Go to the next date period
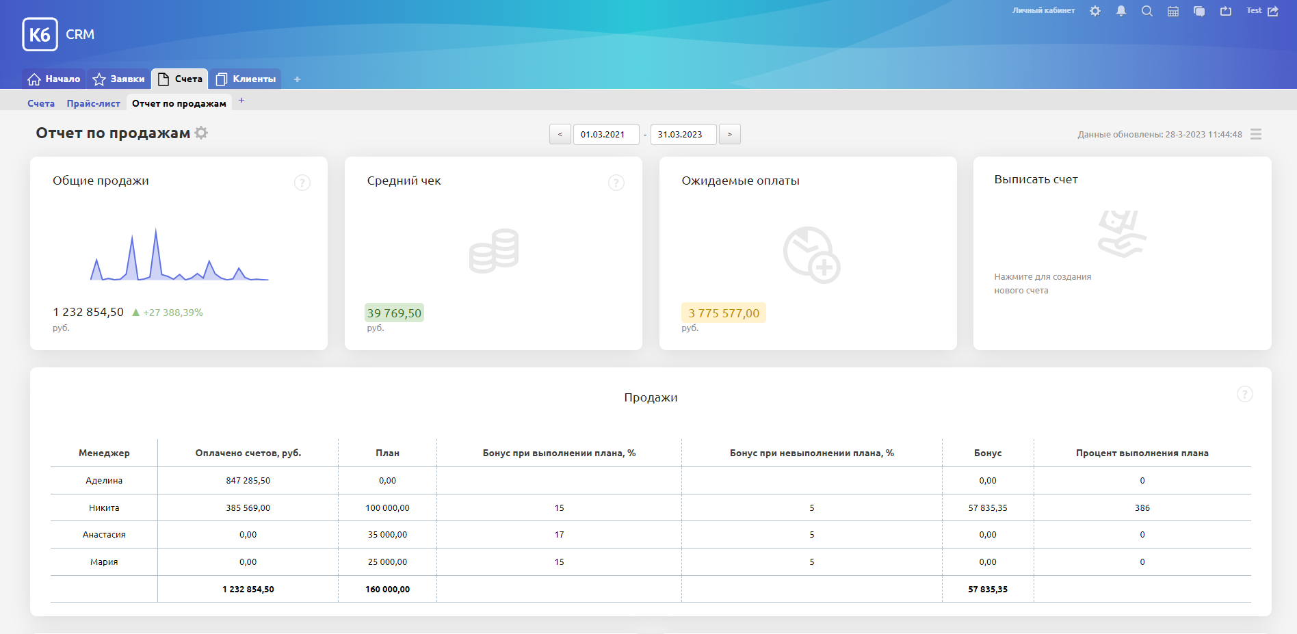The height and width of the screenshot is (634, 1297). (x=730, y=134)
